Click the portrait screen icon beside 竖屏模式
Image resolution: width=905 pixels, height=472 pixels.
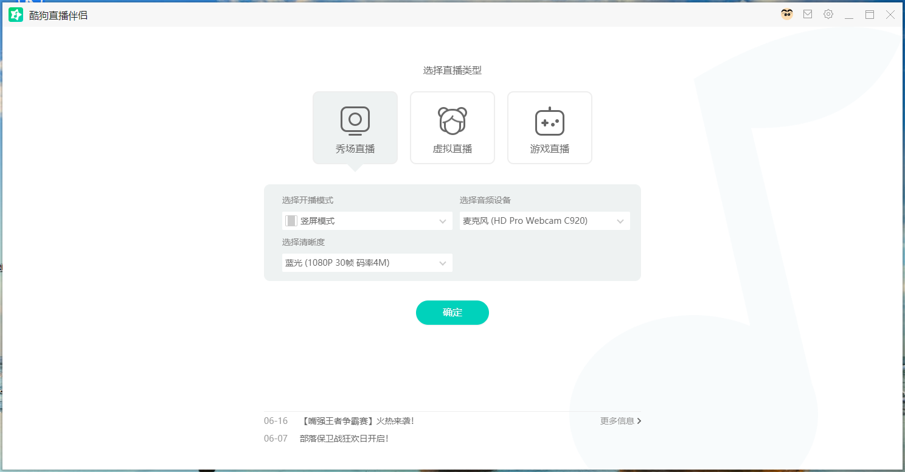[291, 221]
